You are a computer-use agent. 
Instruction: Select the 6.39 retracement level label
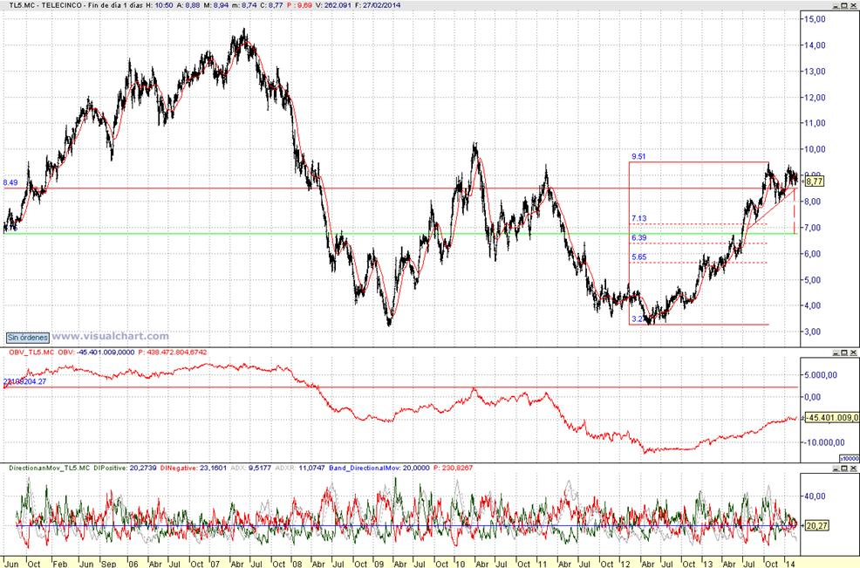638,237
